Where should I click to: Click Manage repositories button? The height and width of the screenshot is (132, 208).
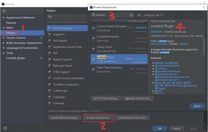click(138, 98)
